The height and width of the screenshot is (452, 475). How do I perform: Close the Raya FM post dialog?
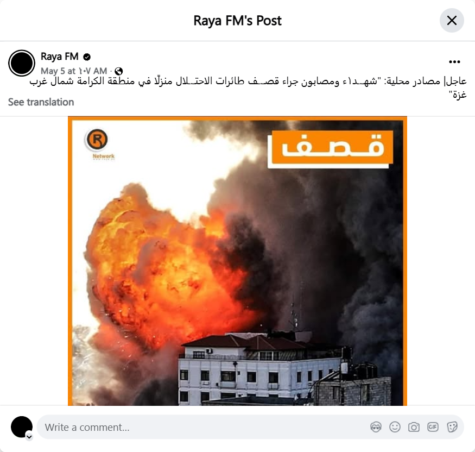coord(452,21)
